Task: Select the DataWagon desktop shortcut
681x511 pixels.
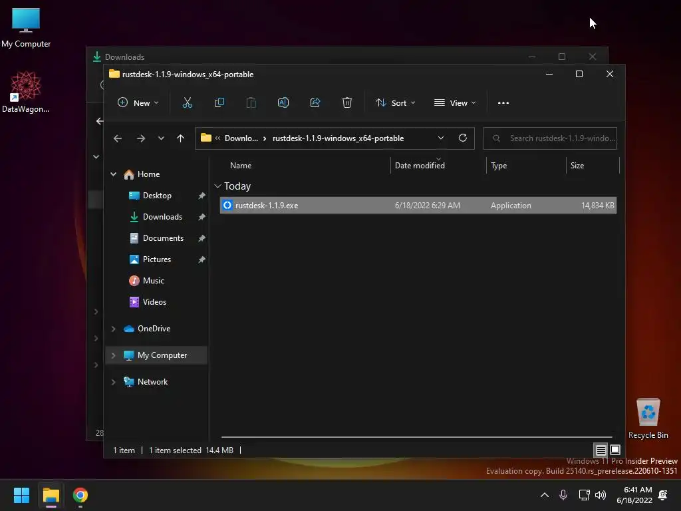Action: click(26, 92)
